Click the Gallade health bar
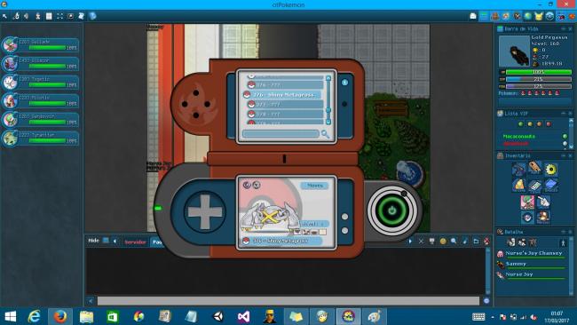577x325 pixels. tap(47, 47)
